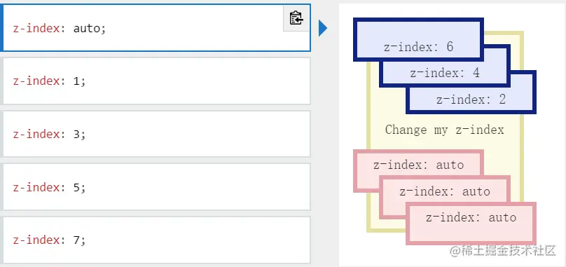
Task: Click the yellow Change my z-index box
Action: (444, 130)
